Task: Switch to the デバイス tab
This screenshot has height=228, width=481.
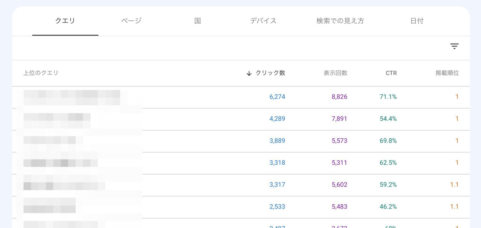Action: tap(263, 21)
